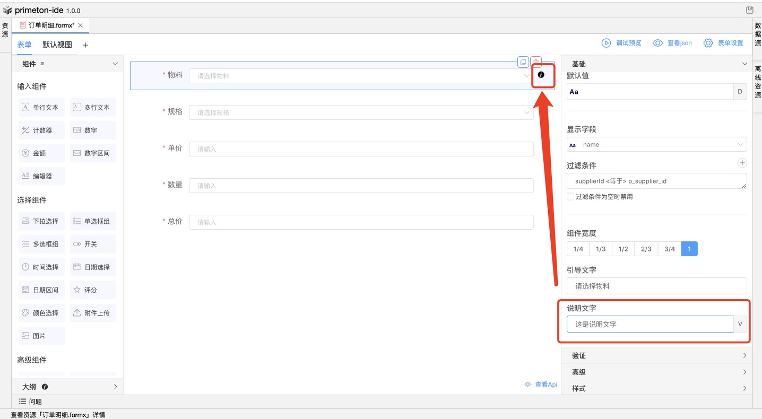Select the 开关 switch component
Screen dimensions: 762x419
coord(93,244)
